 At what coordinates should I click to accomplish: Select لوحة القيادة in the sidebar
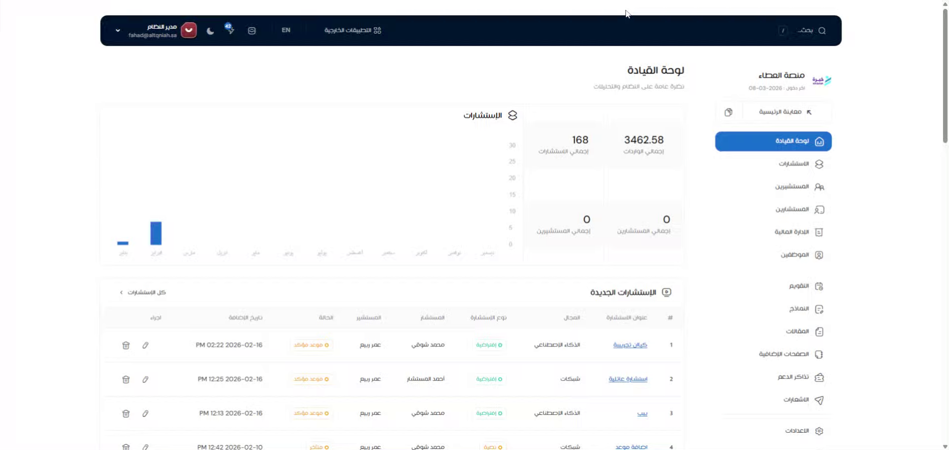click(773, 141)
